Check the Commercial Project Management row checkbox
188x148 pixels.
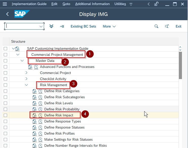pos(5,55)
